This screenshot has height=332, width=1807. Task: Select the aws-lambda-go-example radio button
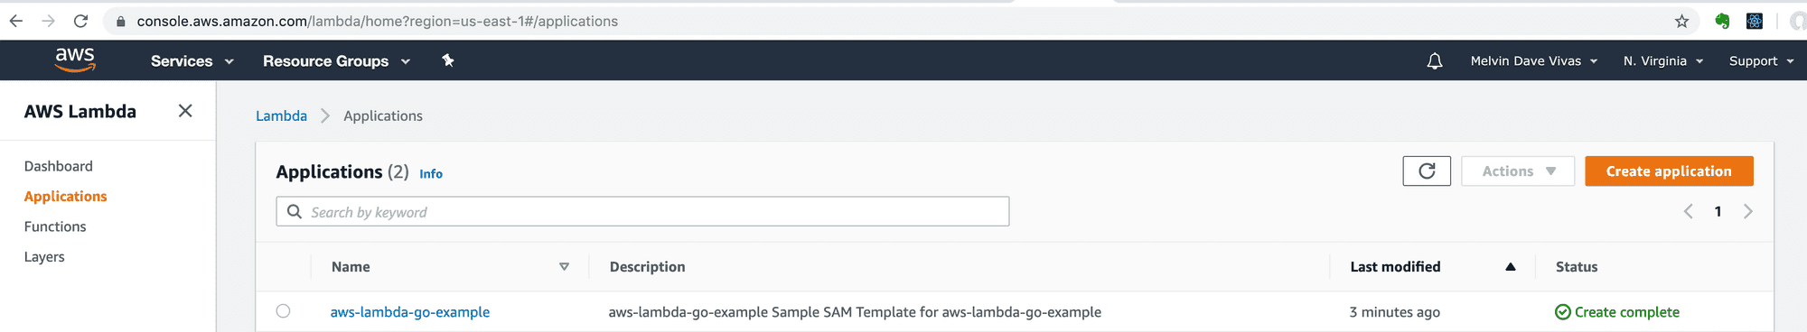click(283, 311)
